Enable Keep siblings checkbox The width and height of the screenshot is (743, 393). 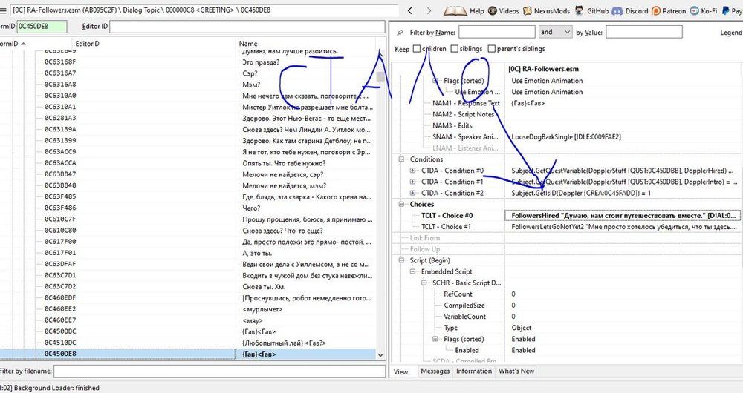(455, 49)
